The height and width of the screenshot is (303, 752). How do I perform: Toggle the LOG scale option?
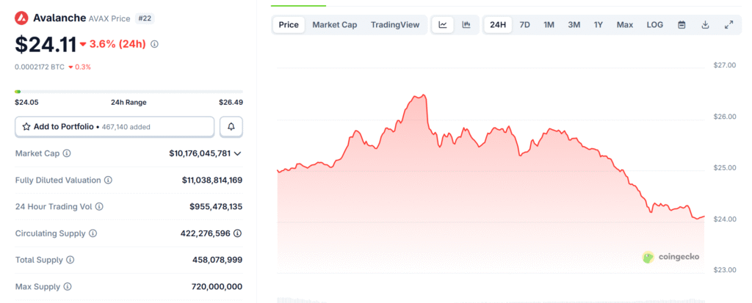(654, 25)
